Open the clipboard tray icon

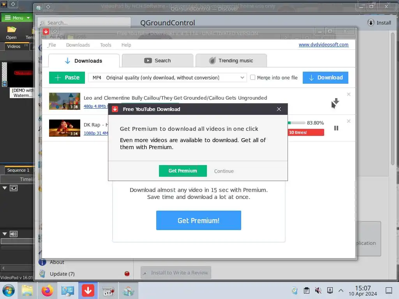coord(307,290)
